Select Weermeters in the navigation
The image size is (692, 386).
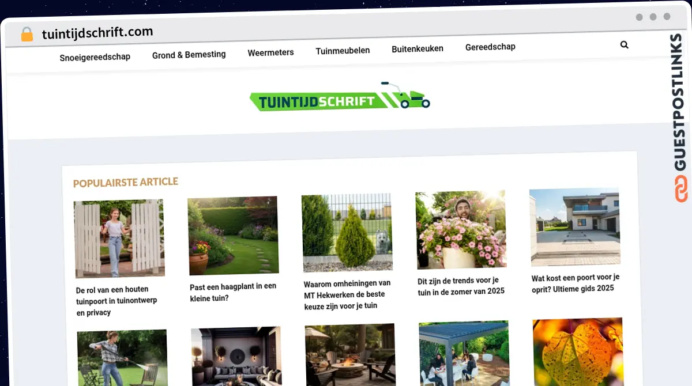[x=270, y=52]
